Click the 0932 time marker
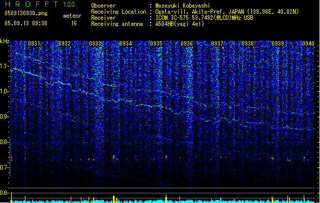 (x=65, y=44)
